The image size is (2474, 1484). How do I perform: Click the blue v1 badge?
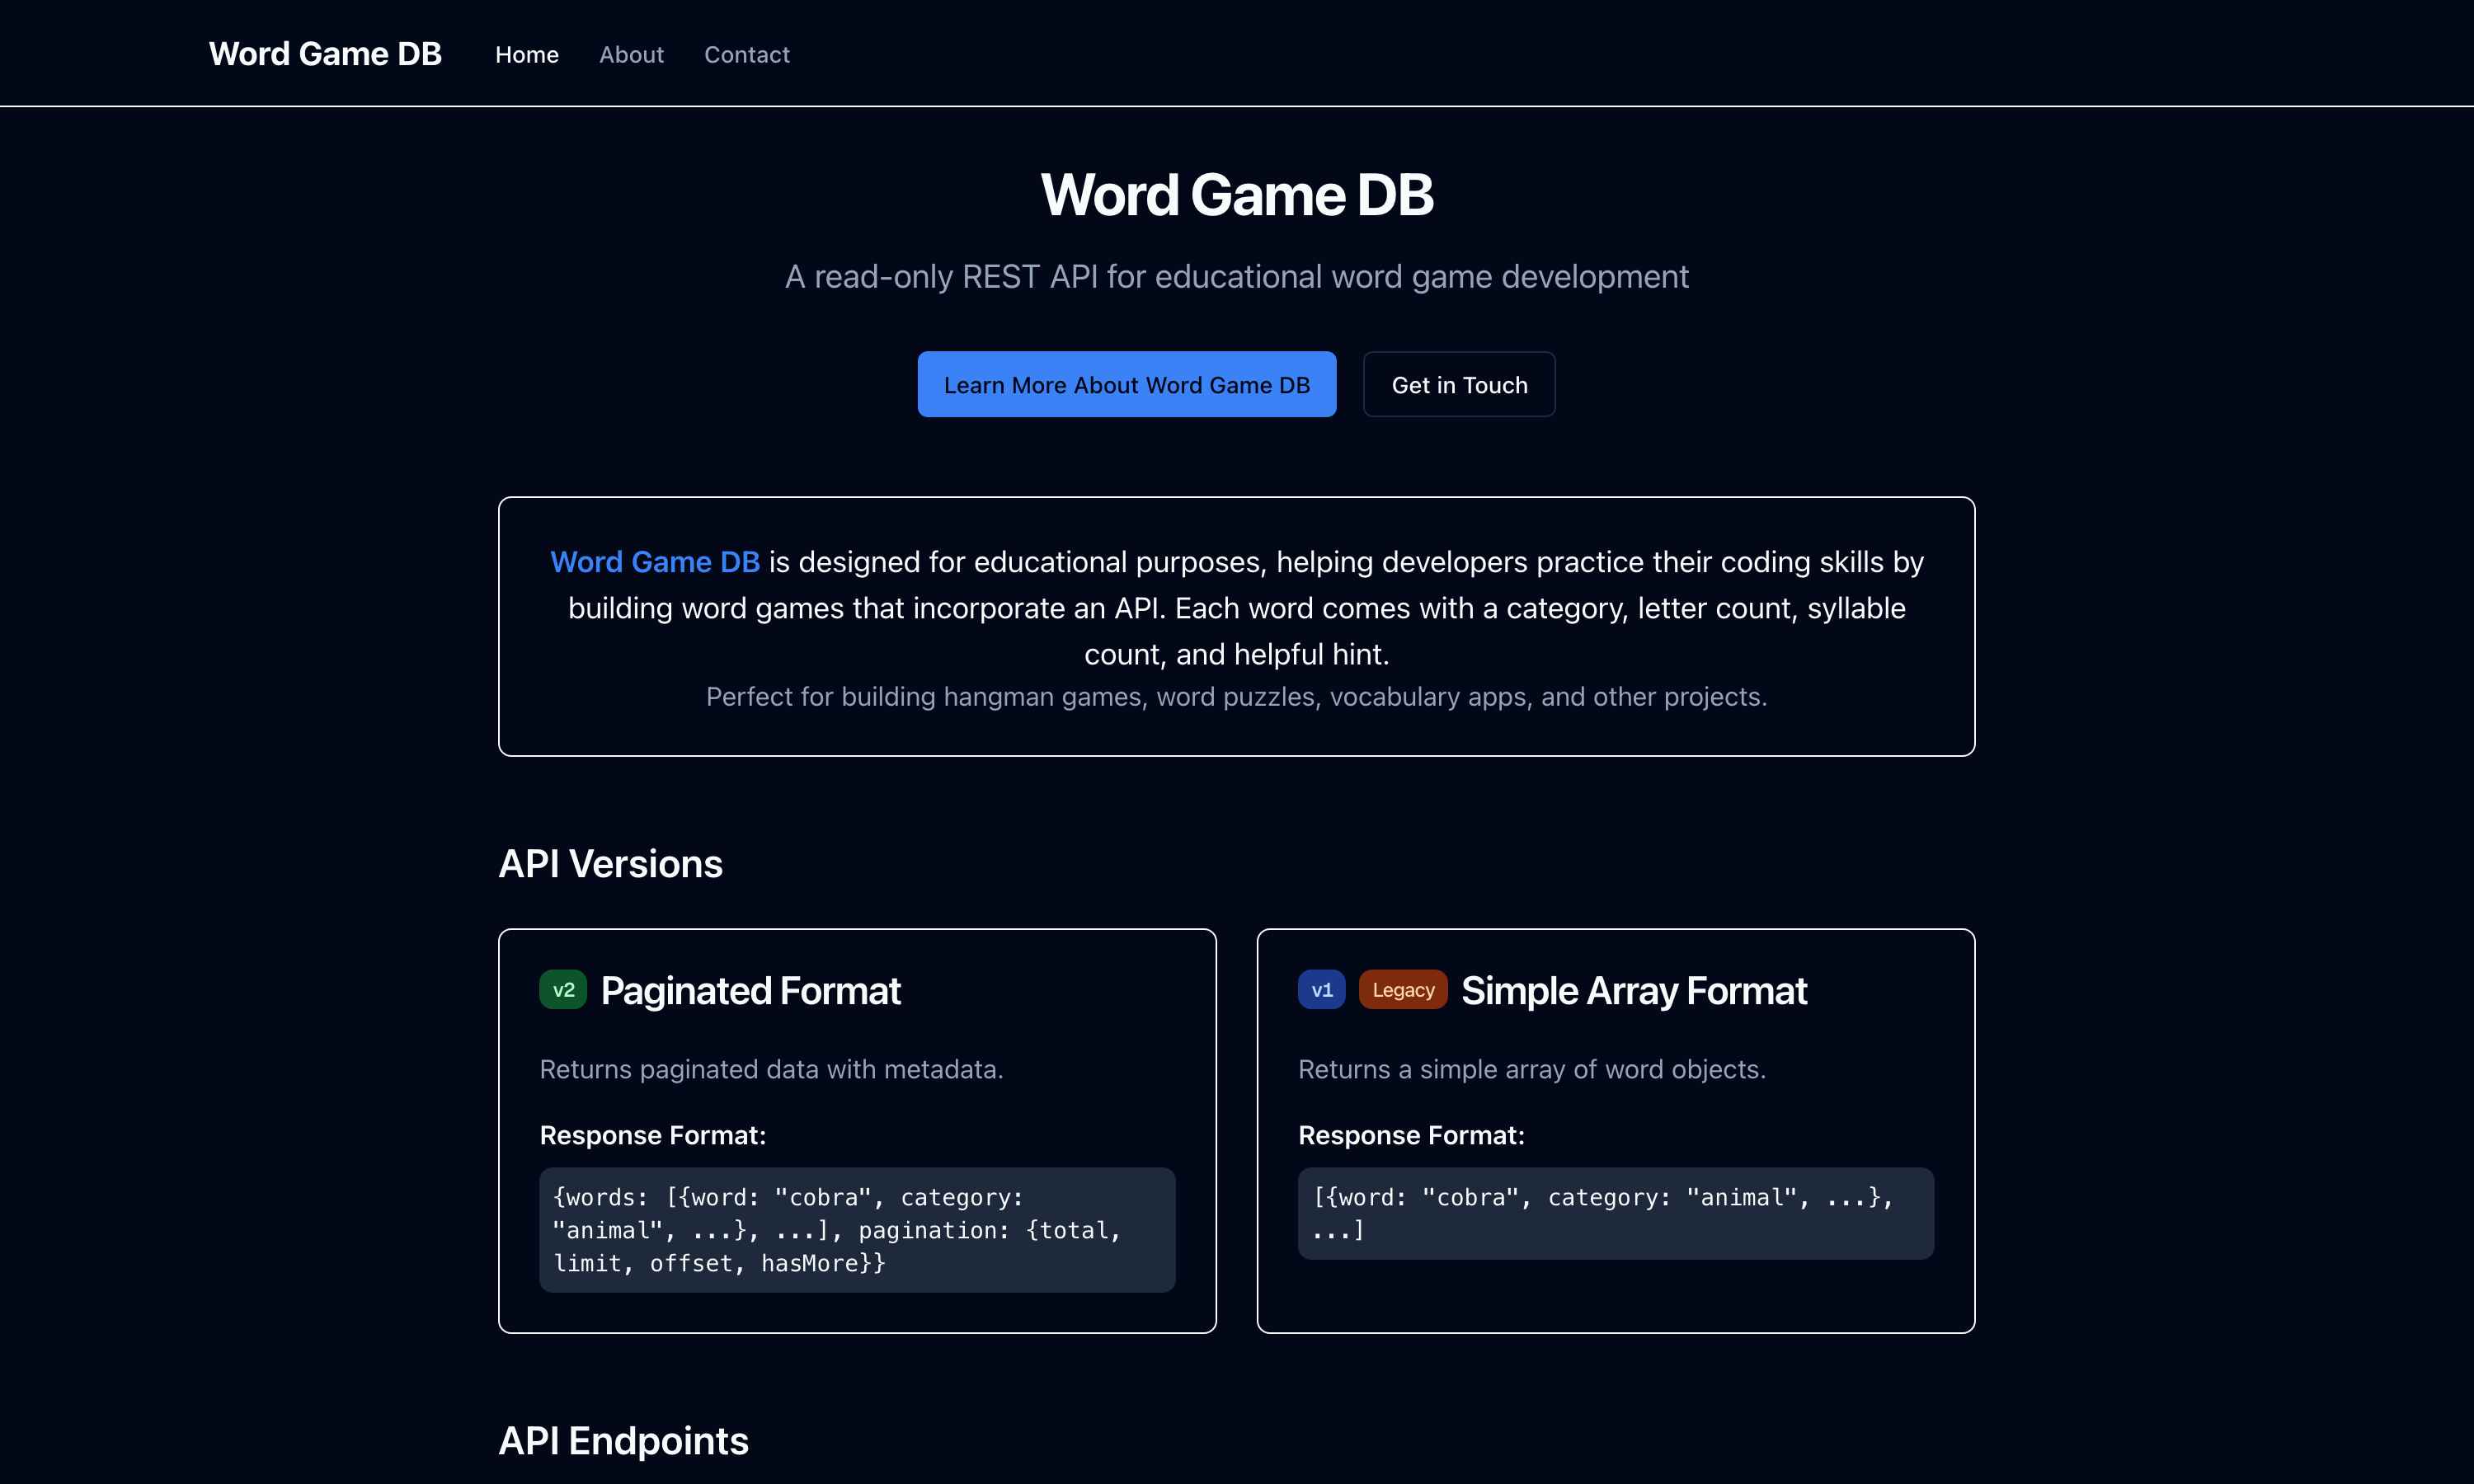[1321, 990]
